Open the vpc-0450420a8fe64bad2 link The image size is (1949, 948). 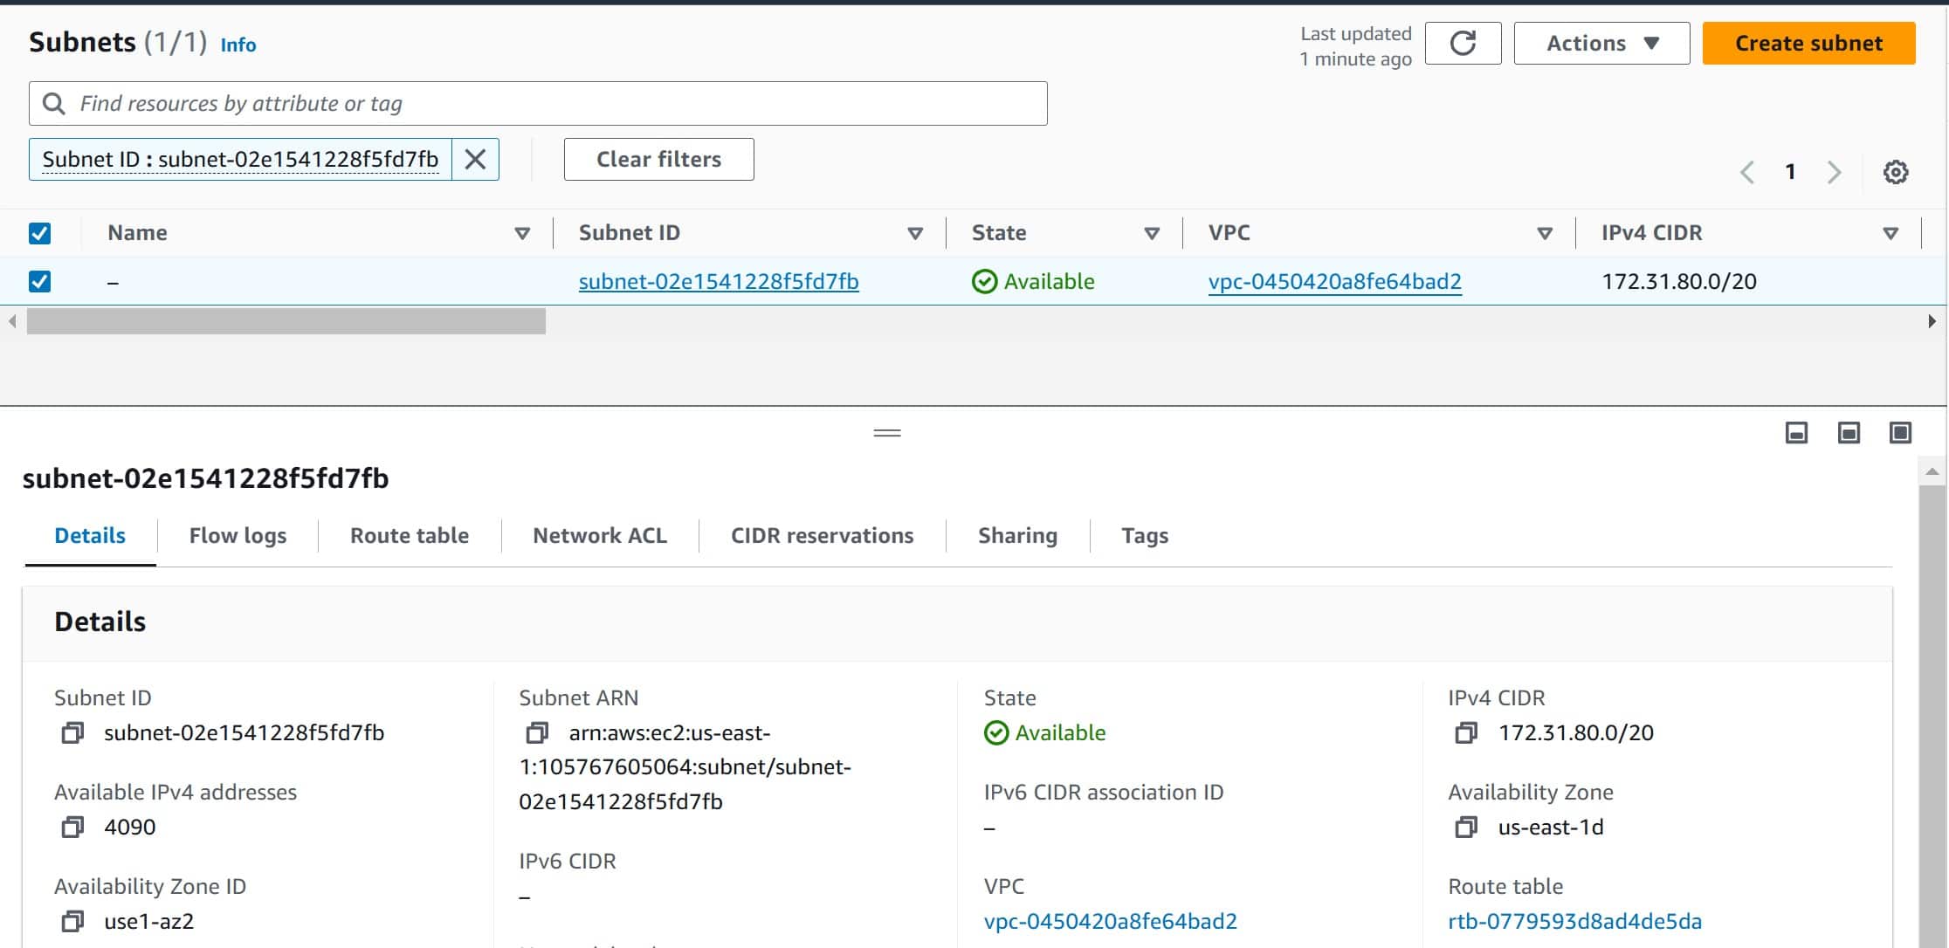pos(1334,281)
